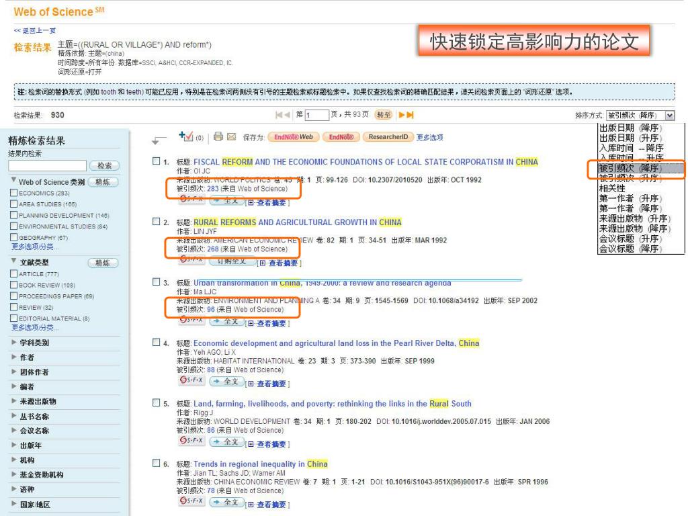Click 检索 search within results button
This screenshot has height=516, width=688.
[104, 165]
